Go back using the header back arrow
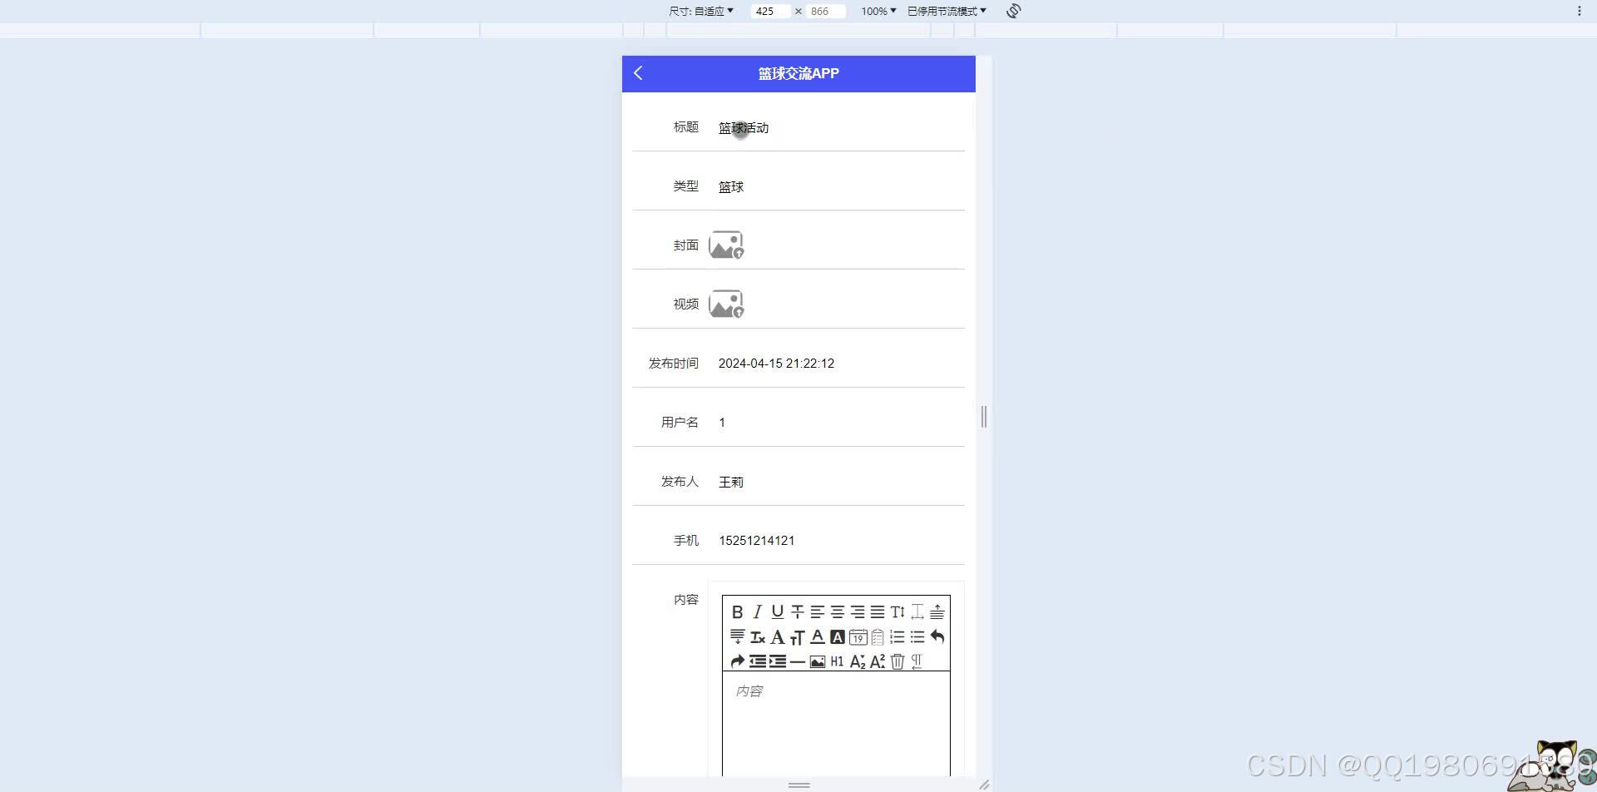The image size is (1597, 792). [x=638, y=73]
